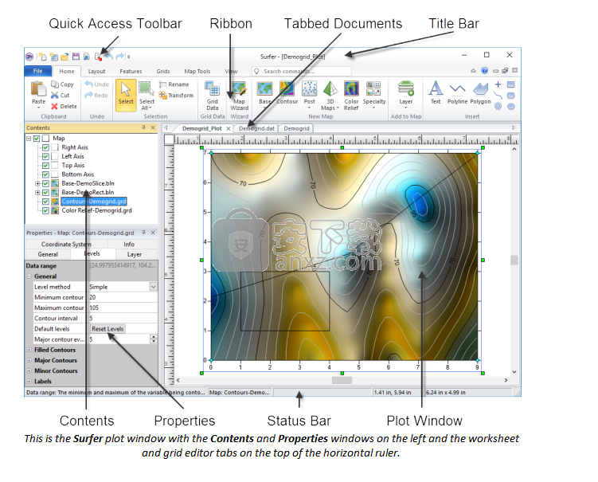Click the Reset Levels button

click(x=107, y=328)
